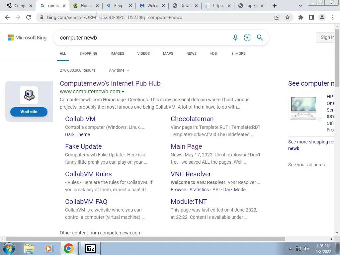340x255 pixels.
Task: Click the Sign in button
Action: 326,37
